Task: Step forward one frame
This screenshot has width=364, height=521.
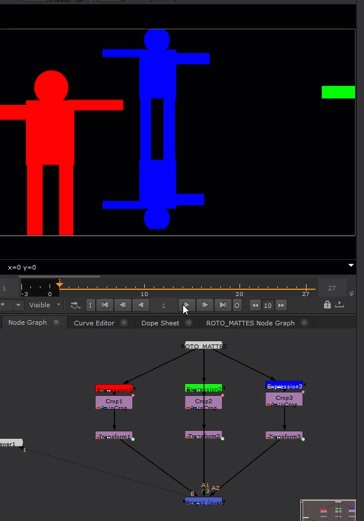Action: [205, 305]
